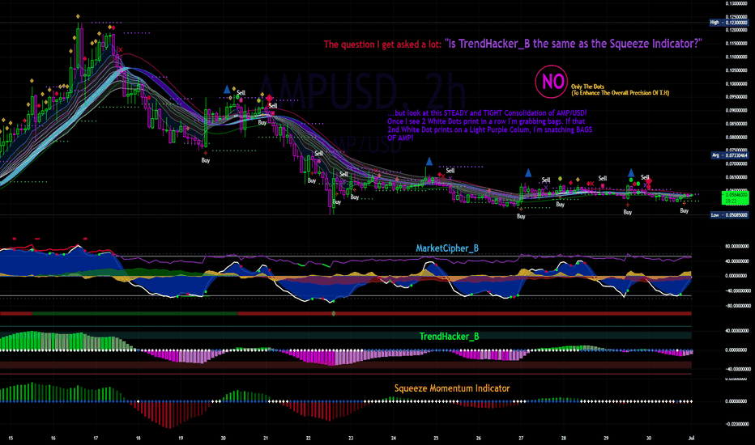Click the 17 date label on time axis
The image size is (755, 445).
coord(96,439)
